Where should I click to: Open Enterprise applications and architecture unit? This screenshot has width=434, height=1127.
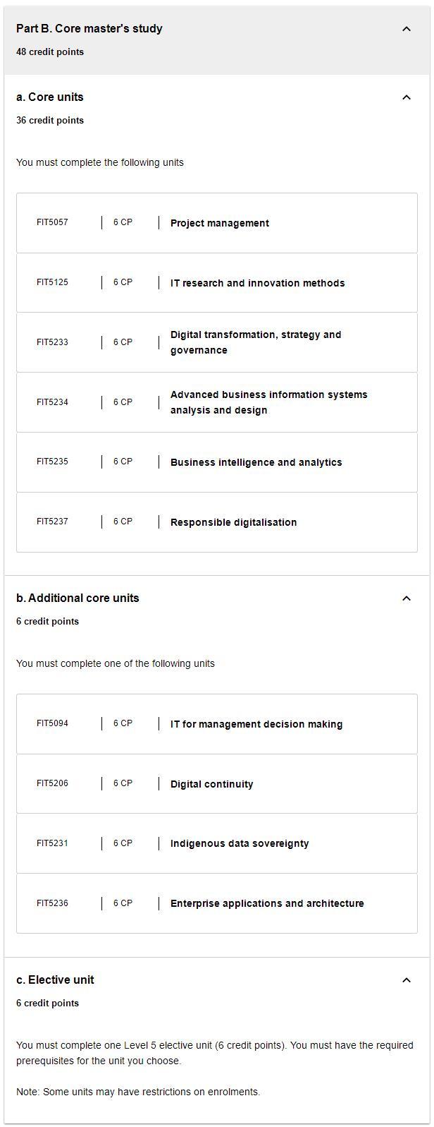pos(267,903)
